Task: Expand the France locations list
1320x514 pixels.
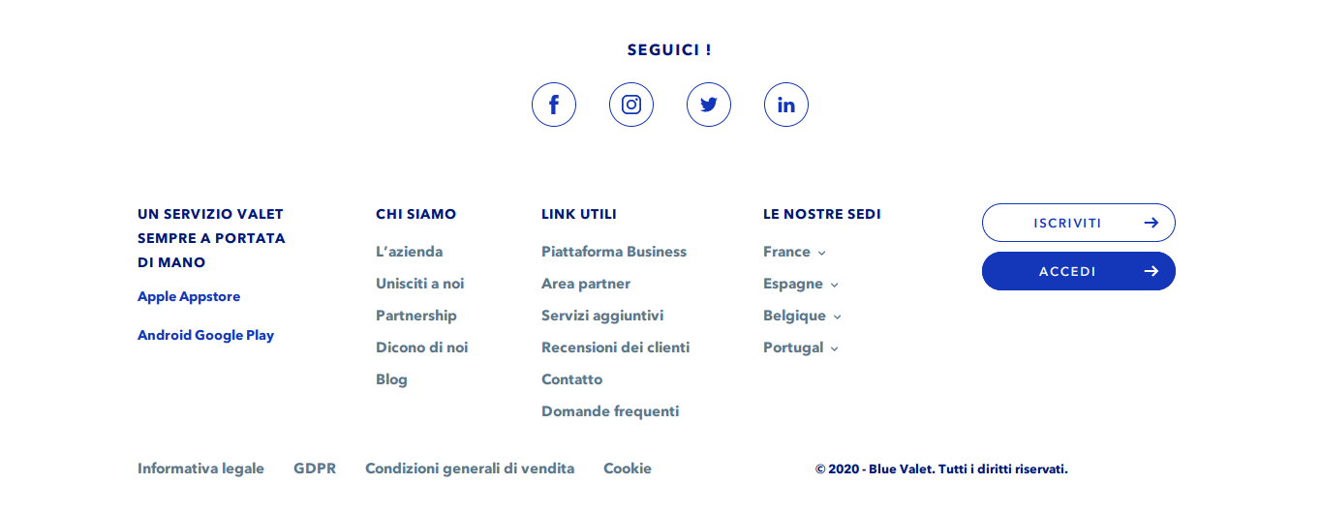Action: pyautogui.click(x=794, y=252)
